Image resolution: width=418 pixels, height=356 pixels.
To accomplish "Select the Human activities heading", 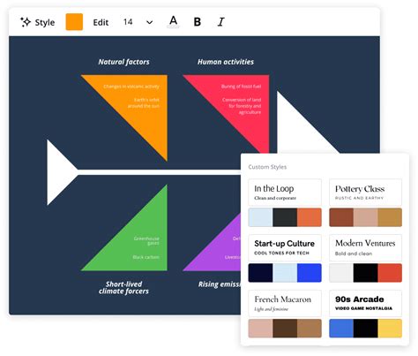I will pyautogui.click(x=226, y=62).
